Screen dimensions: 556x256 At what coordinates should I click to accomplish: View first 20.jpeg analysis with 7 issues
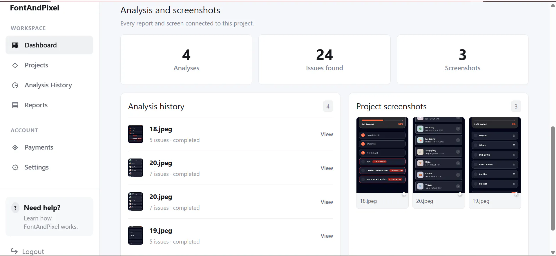coord(327,168)
